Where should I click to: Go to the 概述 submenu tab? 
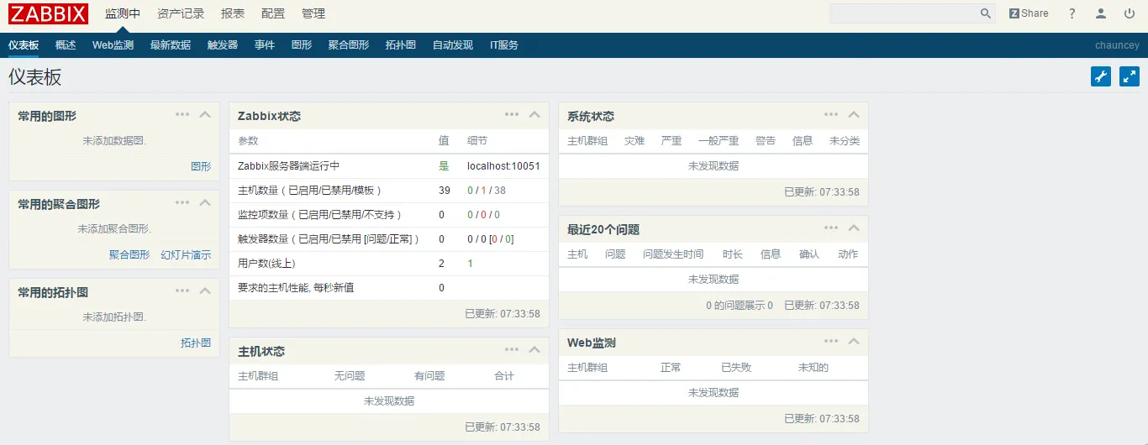click(66, 45)
